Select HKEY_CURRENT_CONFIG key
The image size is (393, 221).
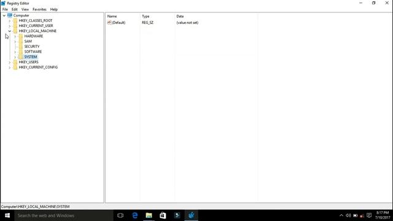pos(38,67)
